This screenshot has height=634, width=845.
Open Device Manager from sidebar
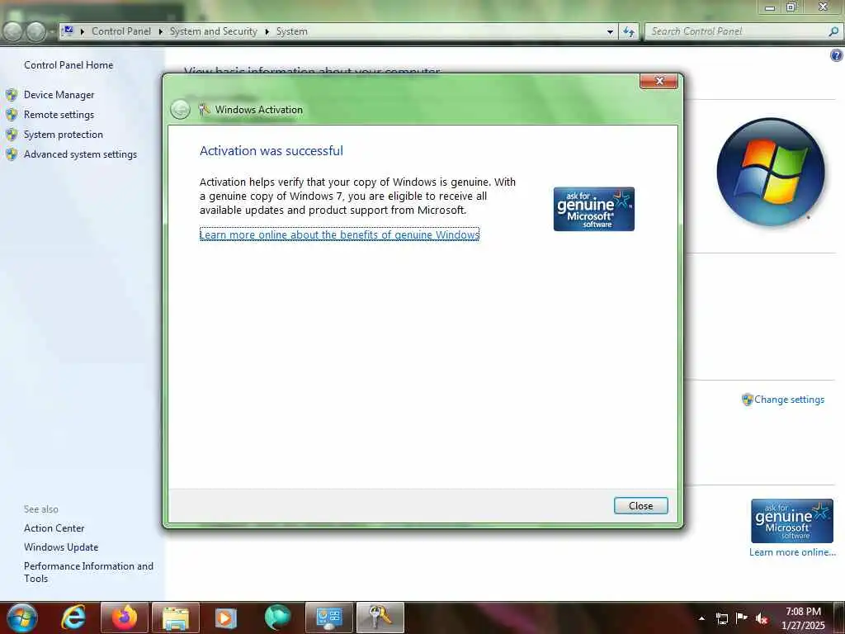tap(59, 95)
